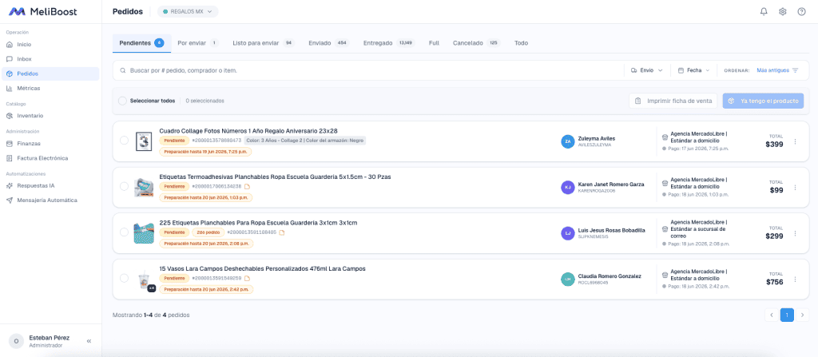Open note icon on order 2000017006134238
Screen dimensions: 818x357
click(248, 186)
